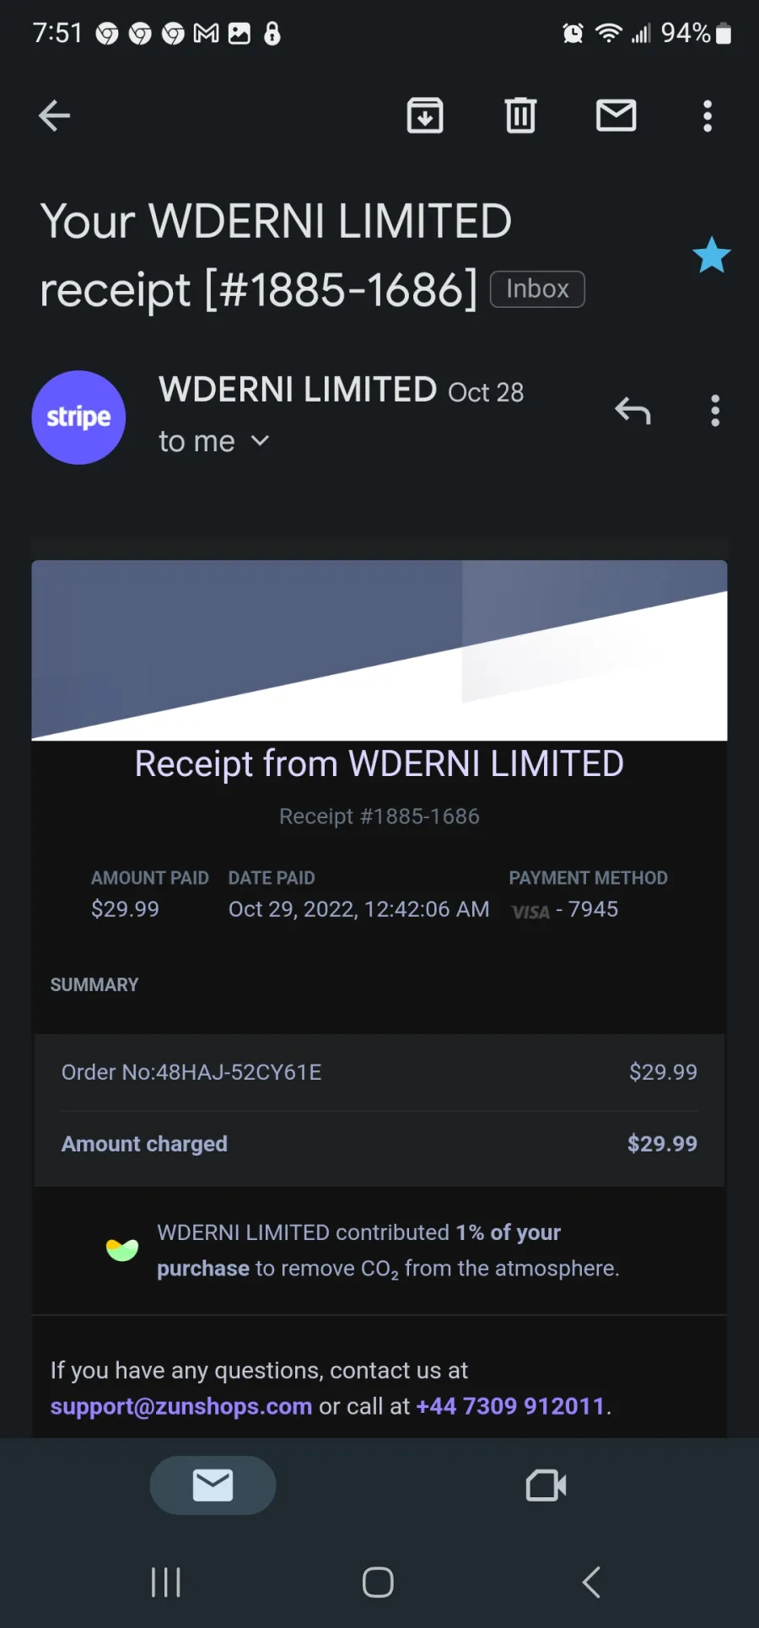Image resolution: width=759 pixels, height=1628 pixels.
Task: Open message options beside reply arrow
Action: coord(715,411)
